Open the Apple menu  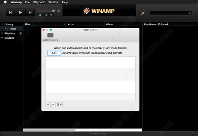5,2
